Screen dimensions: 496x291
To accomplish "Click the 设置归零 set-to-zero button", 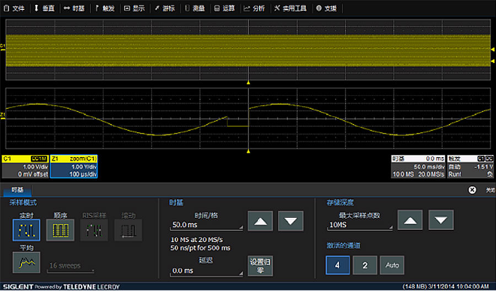I will point(260,265).
